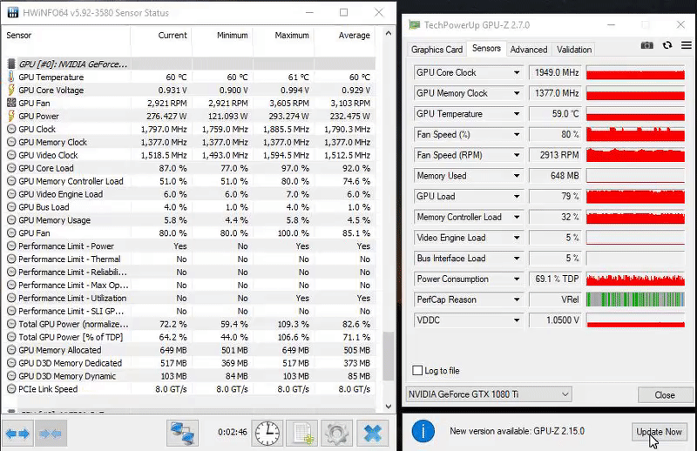Click the HWiNFO network monitors icon
Image resolution: width=697 pixels, height=451 pixels.
(x=182, y=433)
